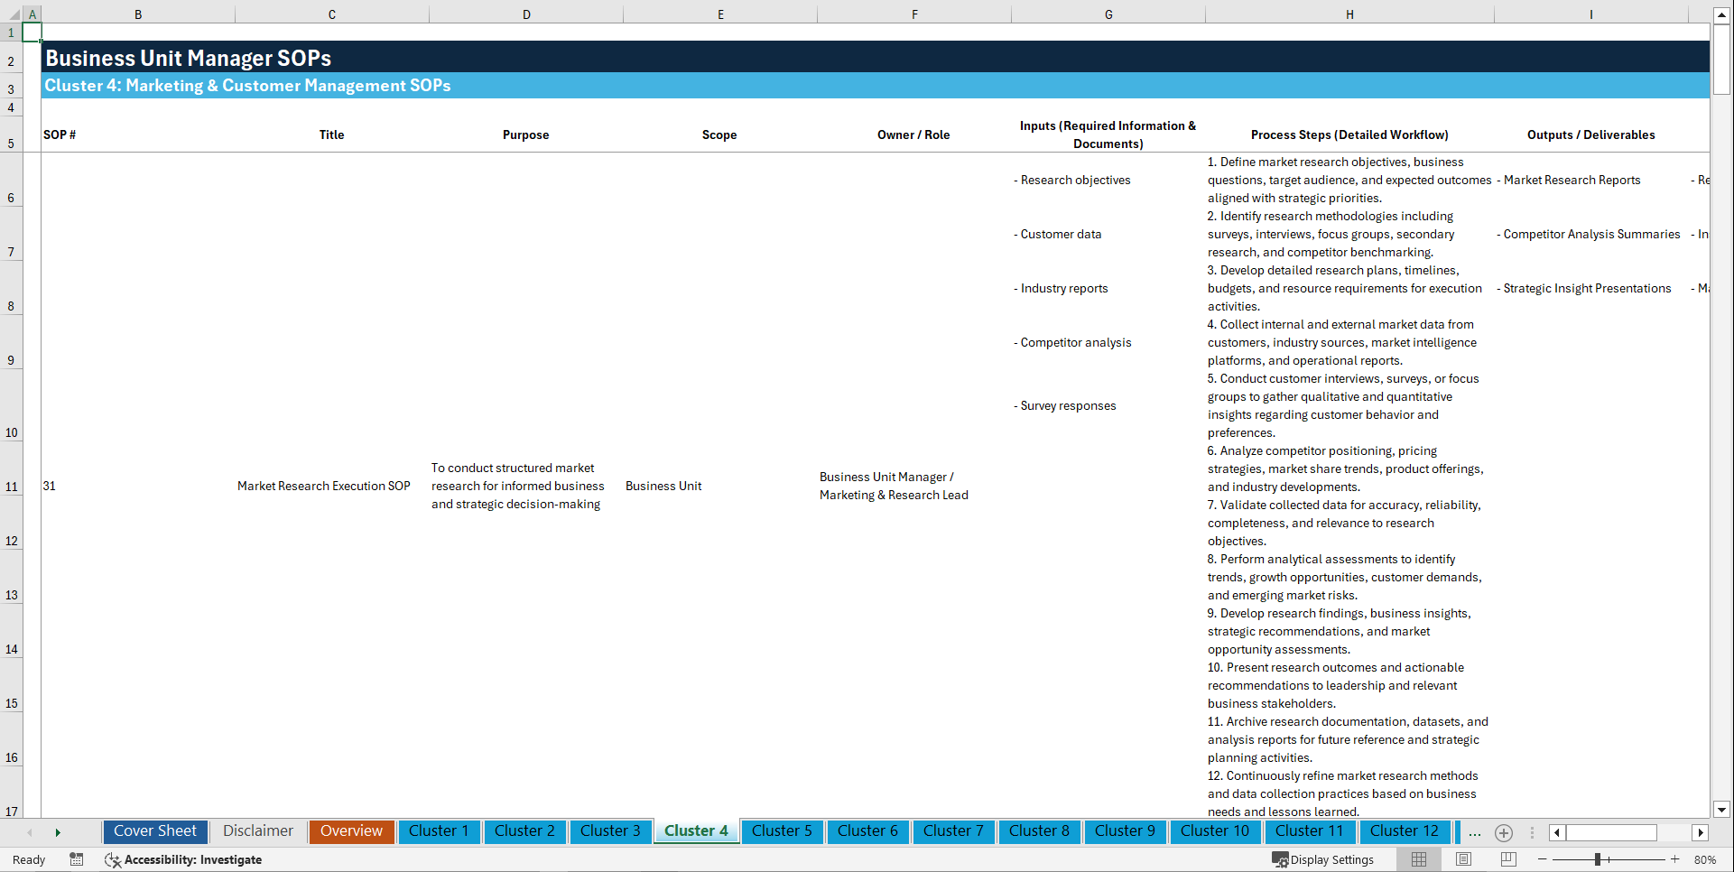Image resolution: width=1734 pixels, height=872 pixels.
Task: Switch to Cluster 9 tab
Action: (1125, 831)
